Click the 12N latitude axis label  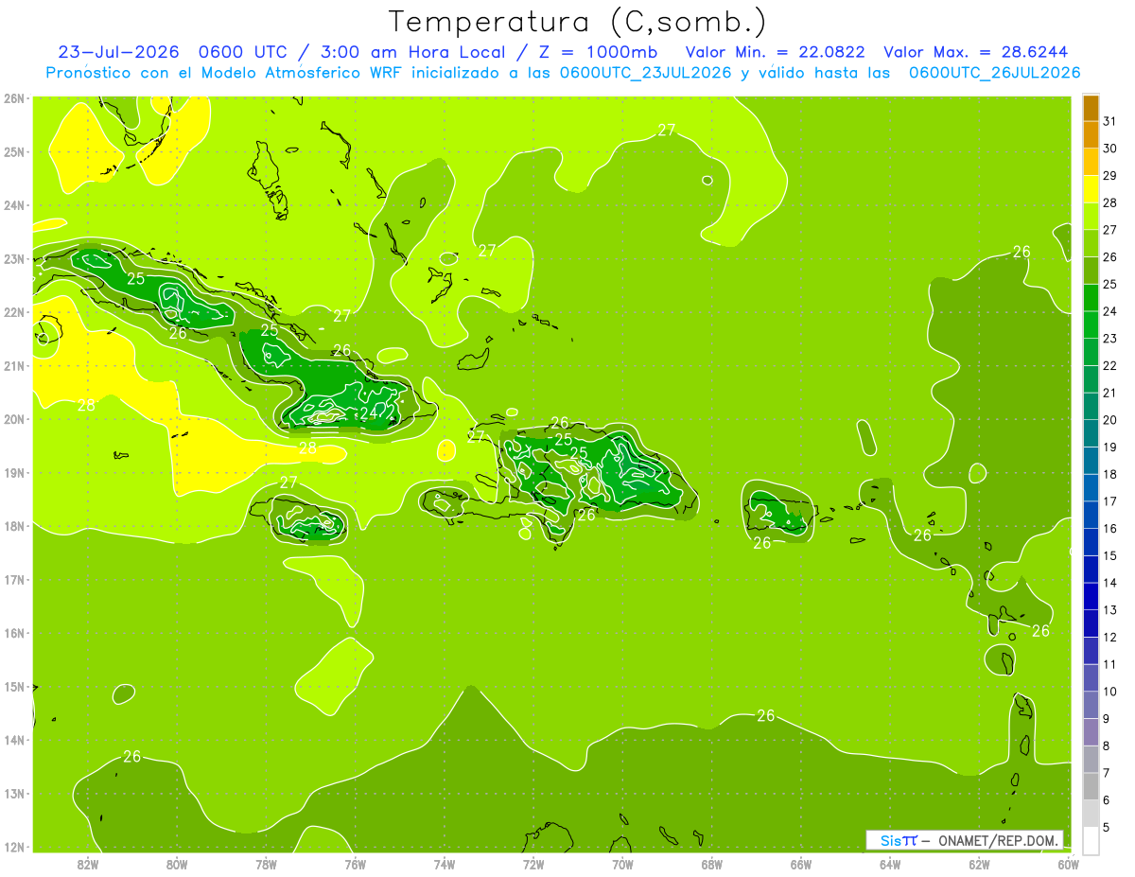tap(13, 846)
